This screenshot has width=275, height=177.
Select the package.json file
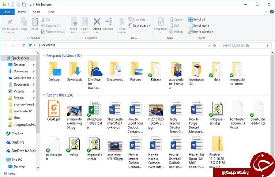(x=54, y=149)
